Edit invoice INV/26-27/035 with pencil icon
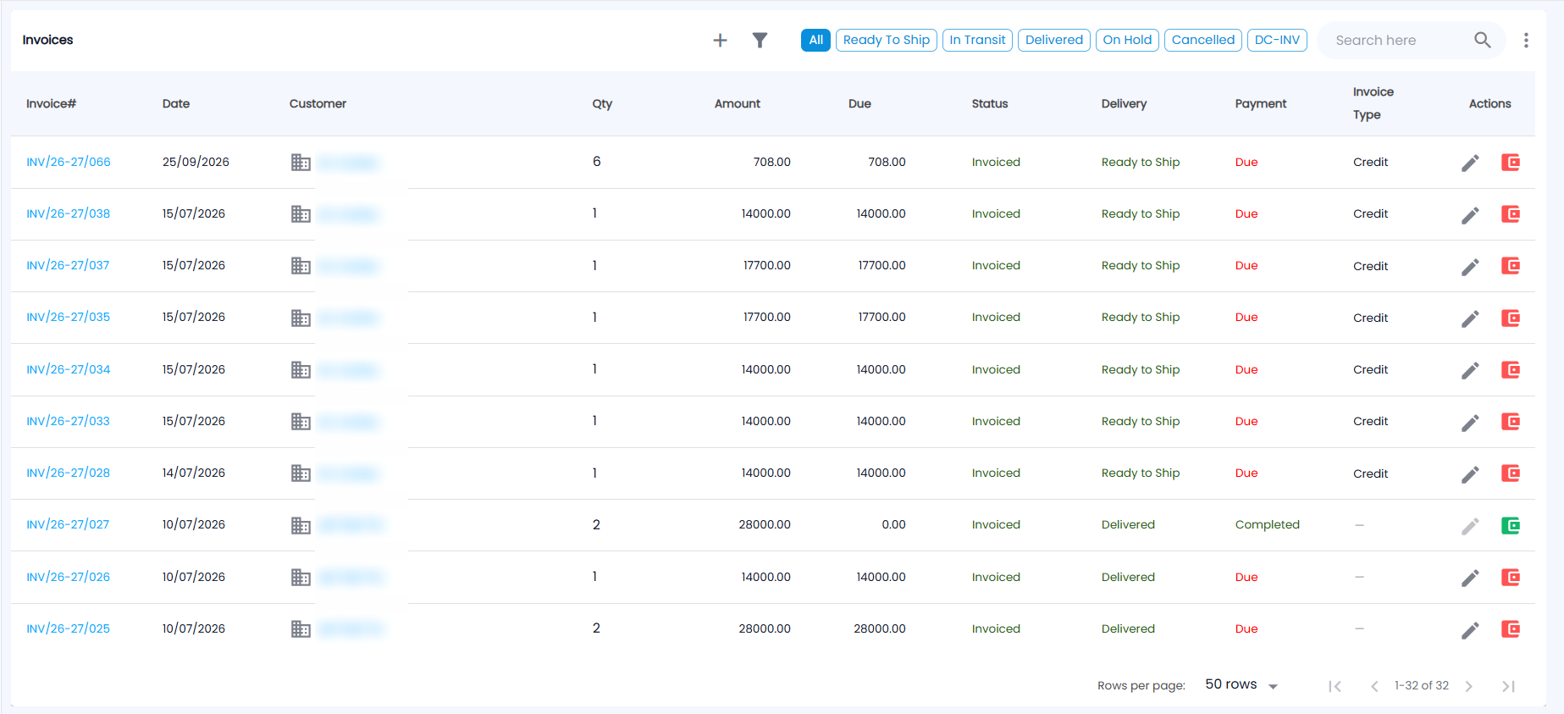Viewport: 1564px width, 714px height. [1470, 318]
